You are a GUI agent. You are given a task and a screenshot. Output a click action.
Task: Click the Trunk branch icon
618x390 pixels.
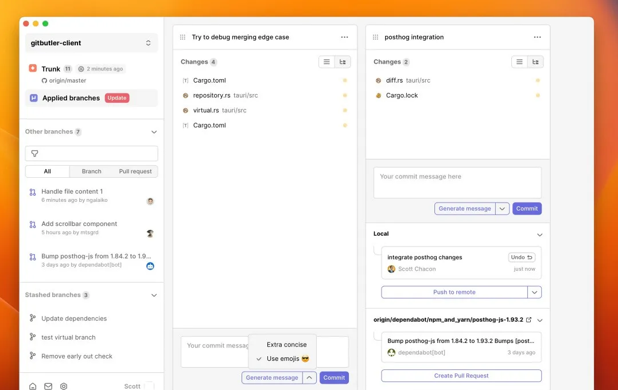click(x=33, y=68)
